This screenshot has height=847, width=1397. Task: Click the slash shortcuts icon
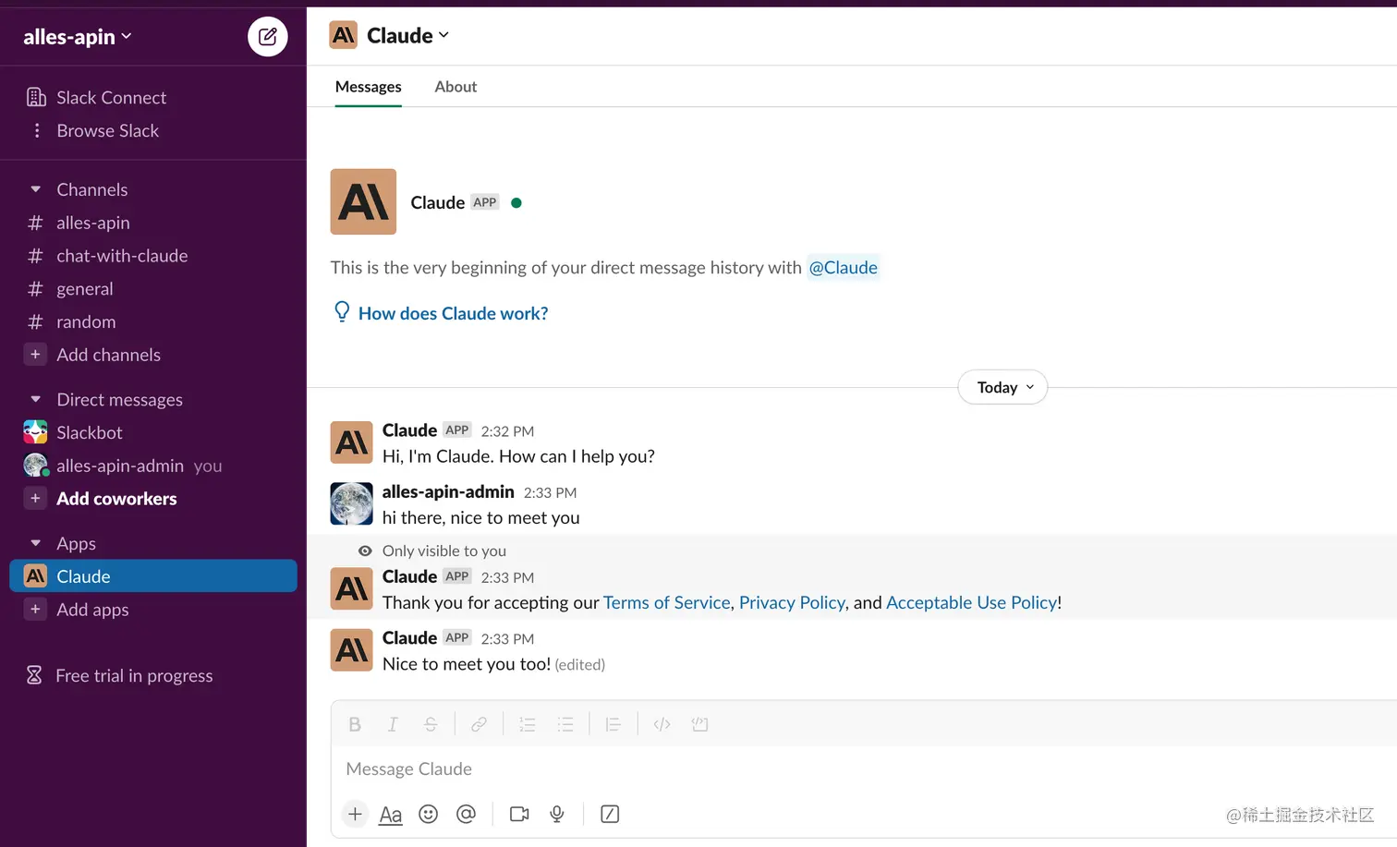point(610,814)
